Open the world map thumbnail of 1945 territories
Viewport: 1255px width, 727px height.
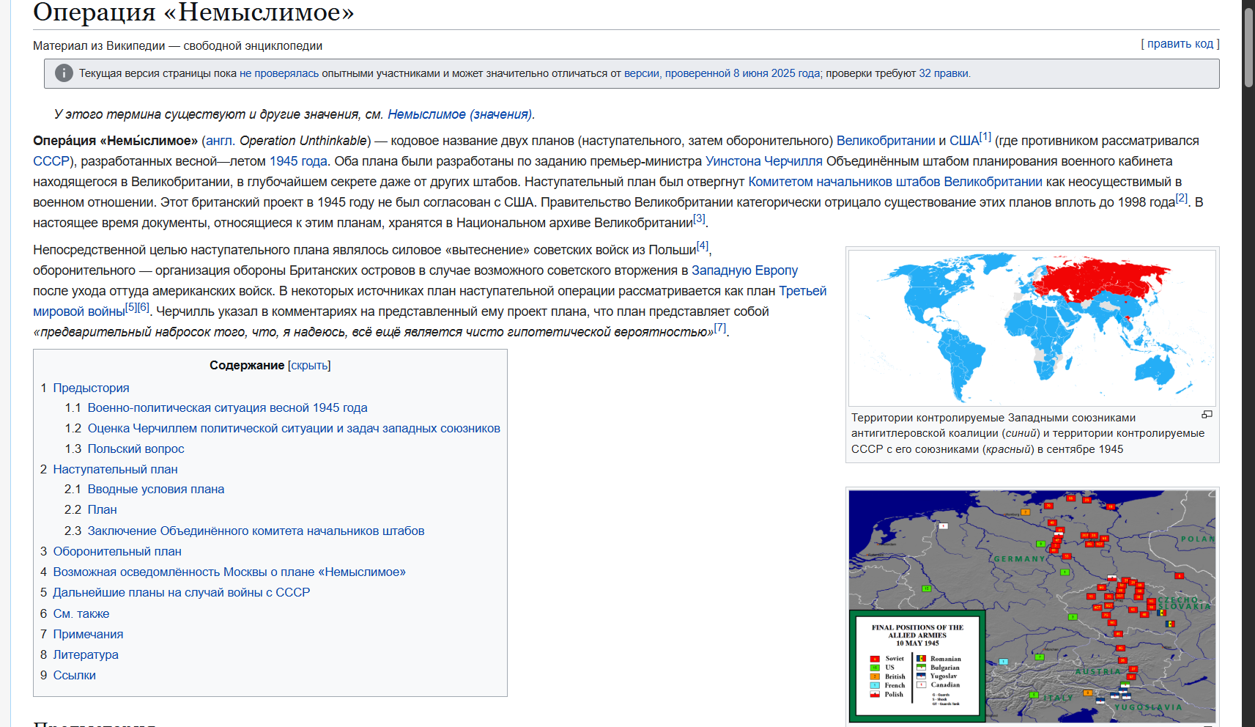point(1032,328)
